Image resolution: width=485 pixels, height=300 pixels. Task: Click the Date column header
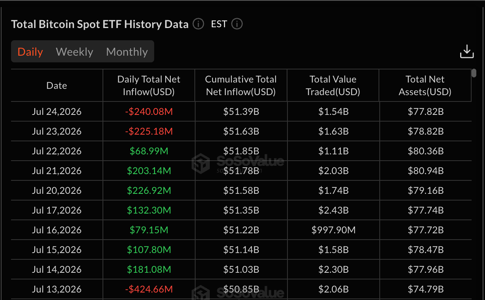57,86
